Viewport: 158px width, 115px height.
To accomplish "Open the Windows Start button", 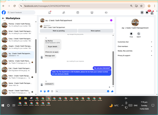I will pyautogui.click(x=3, y=105).
